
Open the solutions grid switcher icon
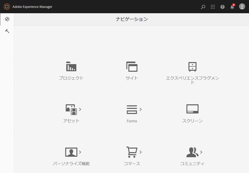tap(212, 7)
